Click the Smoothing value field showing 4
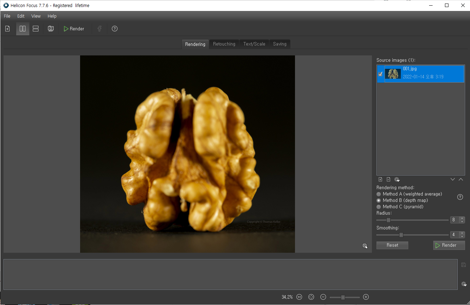 455,235
